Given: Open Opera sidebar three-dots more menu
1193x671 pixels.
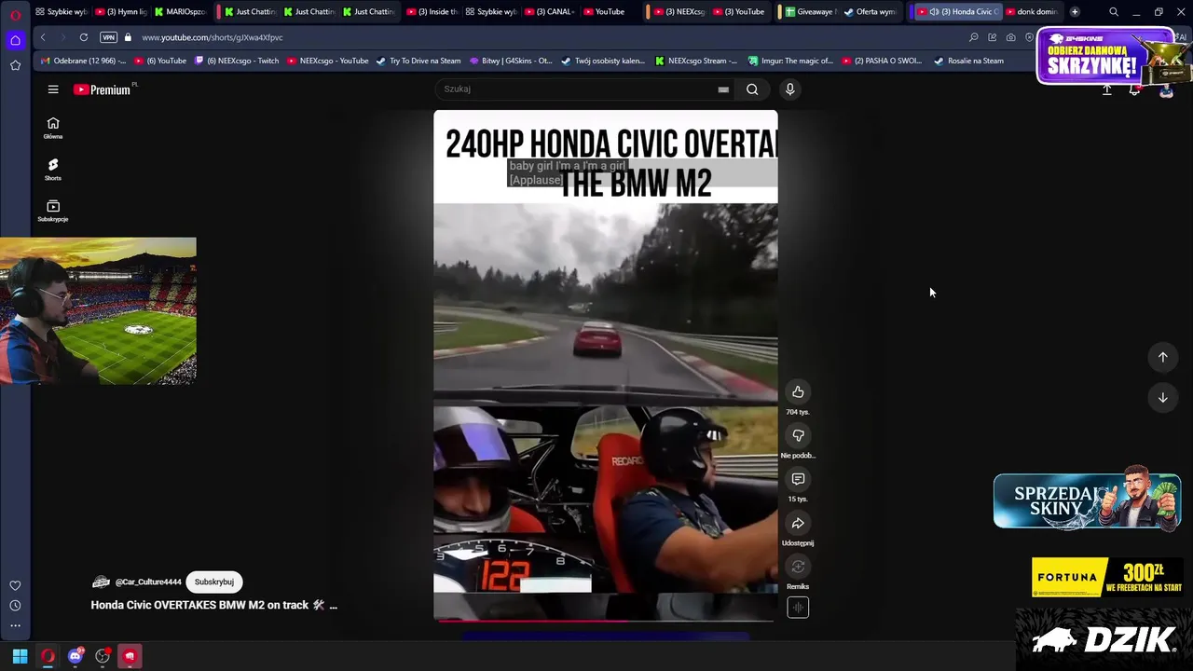Looking at the screenshot, I should (15, 625).
